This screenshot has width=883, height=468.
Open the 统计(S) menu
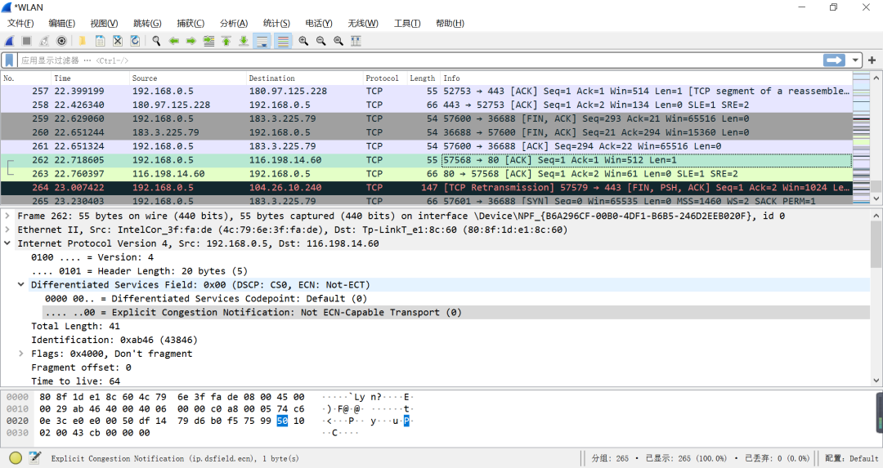tap(276, 23)
